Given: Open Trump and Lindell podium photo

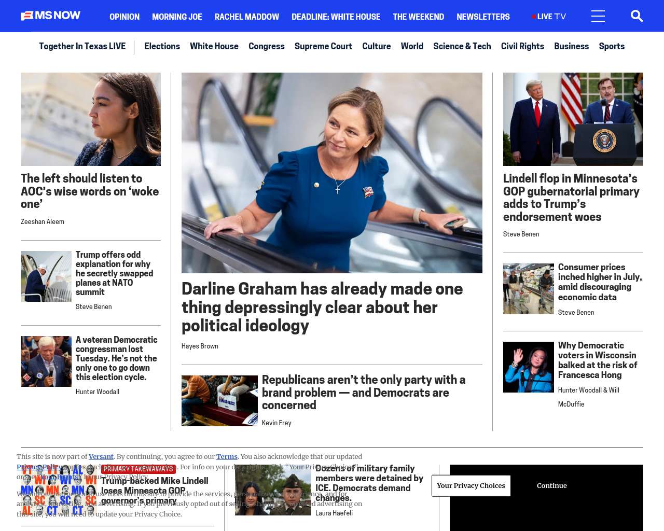Looking at the screenshot, I should (573, 119).
